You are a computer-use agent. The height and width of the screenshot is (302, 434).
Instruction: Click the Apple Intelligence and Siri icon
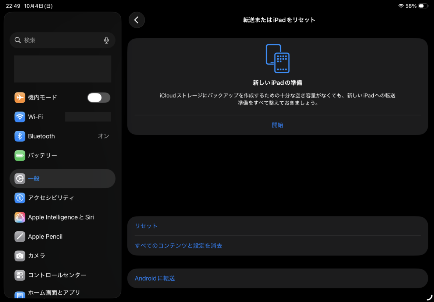(19, 217)
